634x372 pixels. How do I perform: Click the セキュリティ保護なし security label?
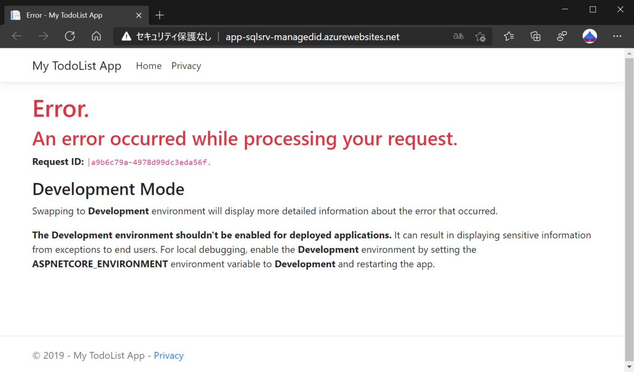click(x=174, y=37)
